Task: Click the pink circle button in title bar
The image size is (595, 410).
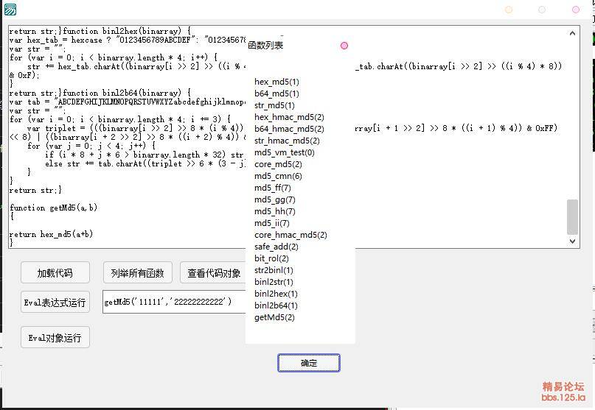Action: pos(576,10)
